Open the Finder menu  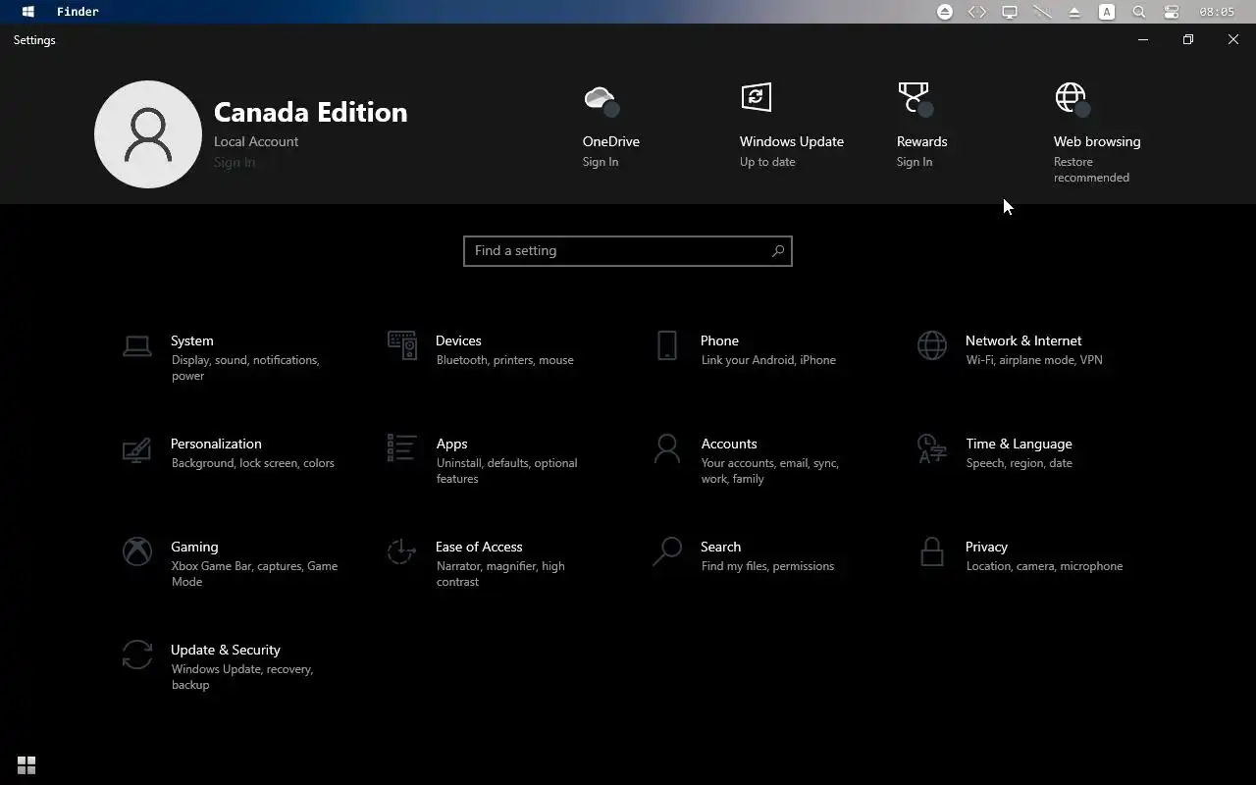pyautogui.click(x=78, y=12)
